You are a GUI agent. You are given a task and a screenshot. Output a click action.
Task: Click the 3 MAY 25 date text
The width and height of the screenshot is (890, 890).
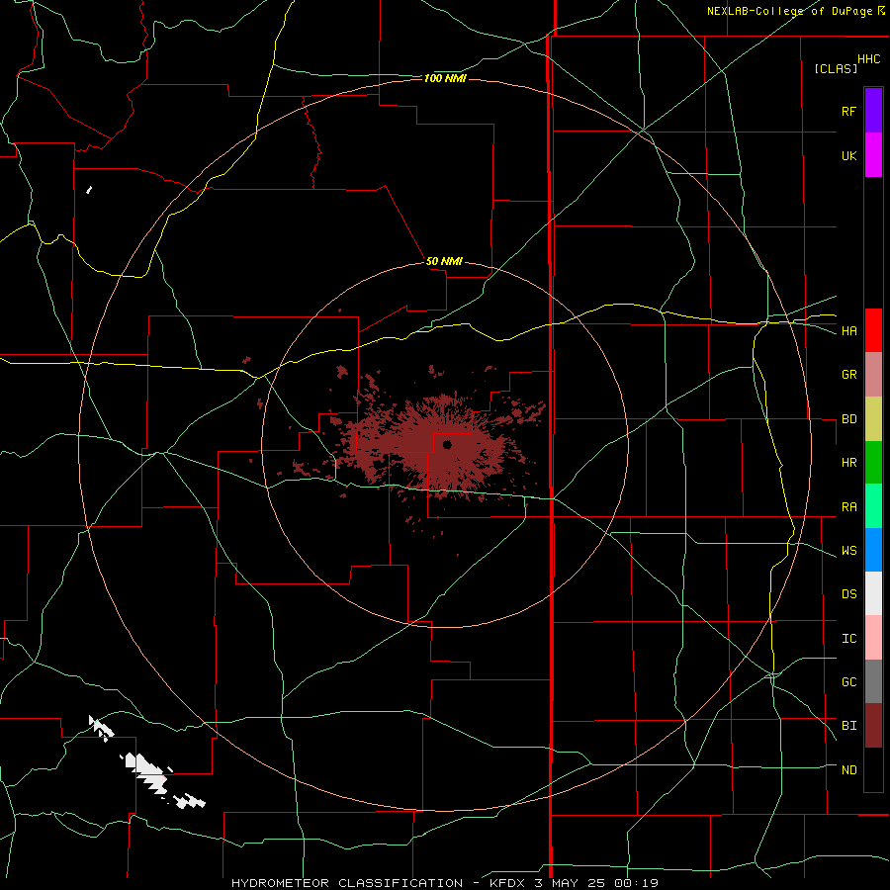(x=572, y=883)
